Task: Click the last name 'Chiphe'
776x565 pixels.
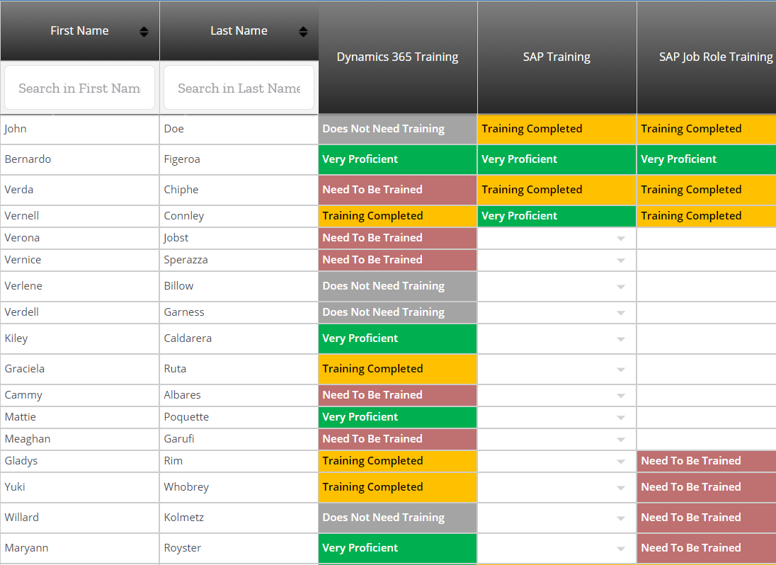Action: click(181, 190)
